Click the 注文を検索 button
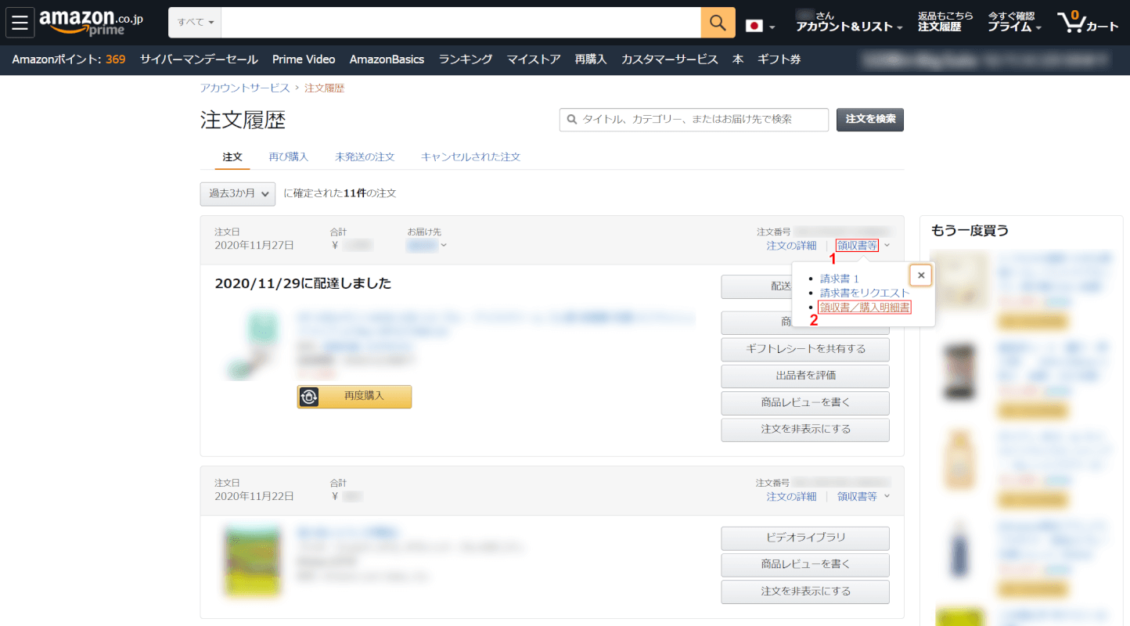The height and width of the screenshot is (626, 1130). [870, 120]
